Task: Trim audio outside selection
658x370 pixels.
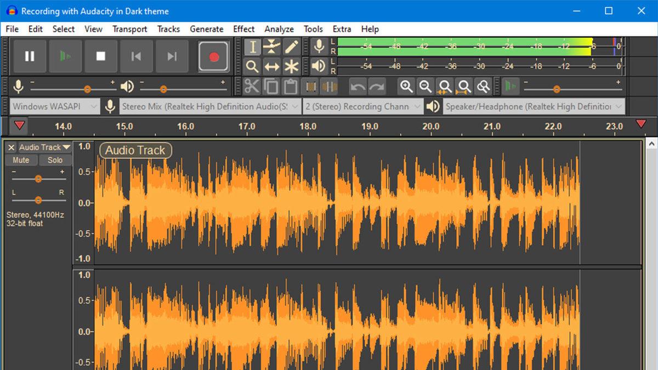Action: (x=310, y=86)
